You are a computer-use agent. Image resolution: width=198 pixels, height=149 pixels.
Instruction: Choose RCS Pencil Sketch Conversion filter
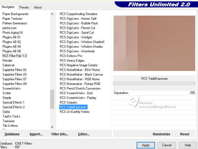click(x=80, y=88)
